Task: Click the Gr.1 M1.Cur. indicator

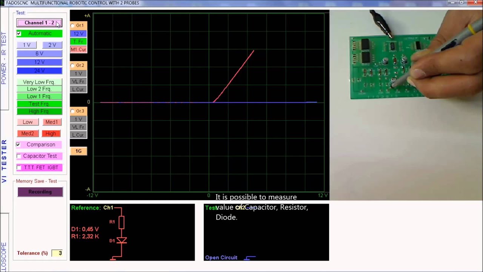Action: tap(78, 49)
